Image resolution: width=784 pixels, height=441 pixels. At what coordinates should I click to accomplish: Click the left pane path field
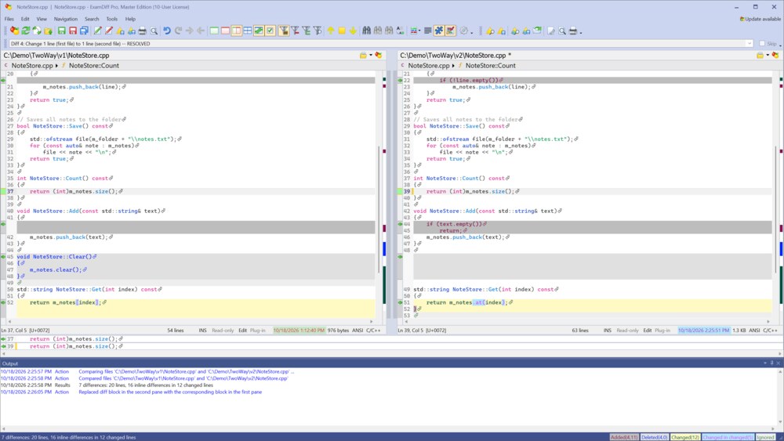pos(180,56)
